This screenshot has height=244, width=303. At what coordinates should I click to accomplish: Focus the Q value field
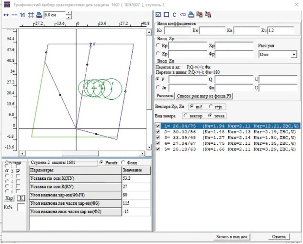pyautogui.click(x=234, y=79)
